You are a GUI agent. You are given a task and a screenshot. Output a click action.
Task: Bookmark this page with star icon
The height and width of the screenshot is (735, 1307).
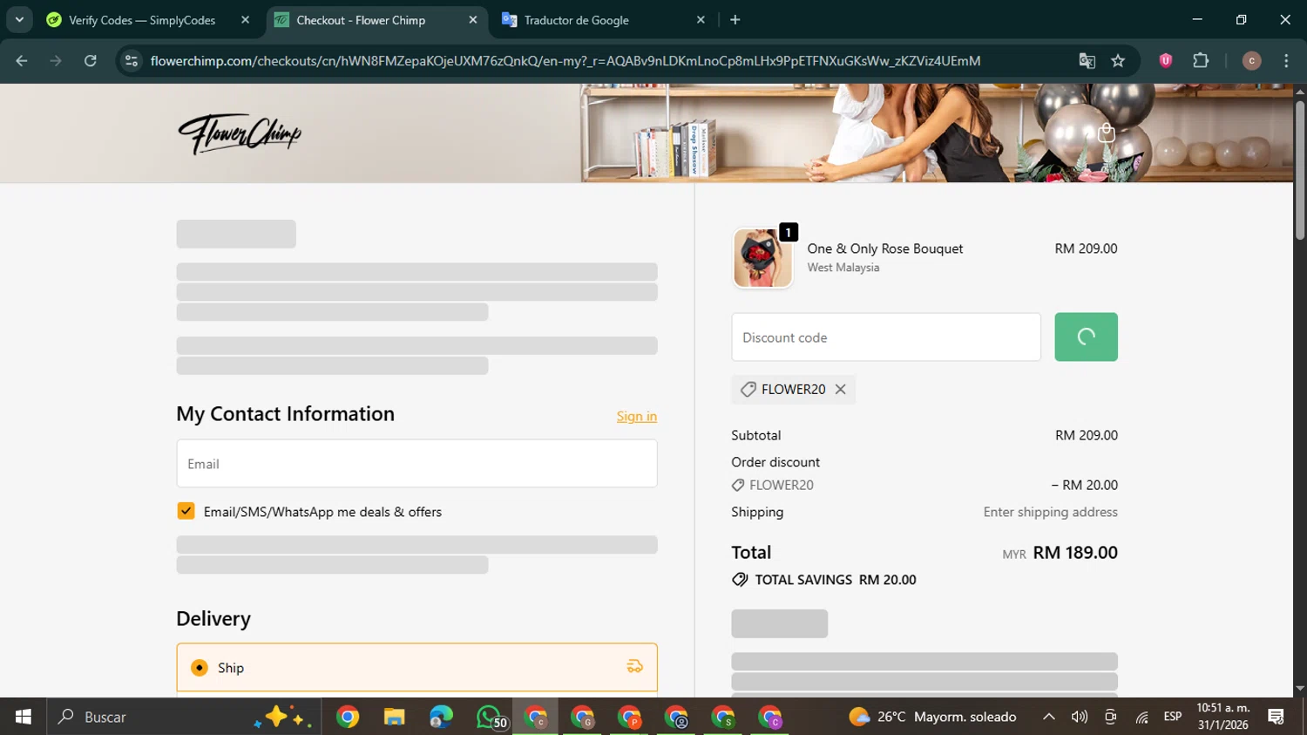(x=1118, y=61)
